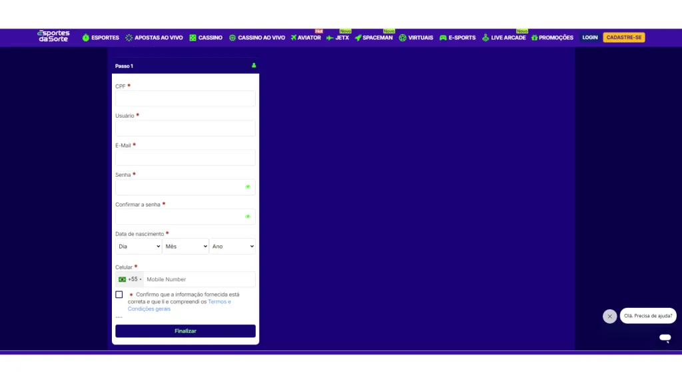This screenshot has width=682, height=383.
Task: Open the +55 country code selector
Action: tap(130, 279)
